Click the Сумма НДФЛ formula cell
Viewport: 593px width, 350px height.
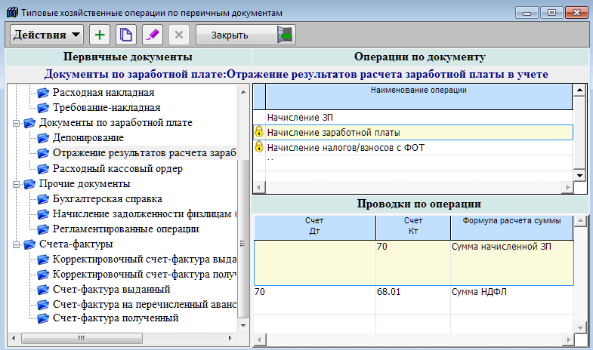511,299
